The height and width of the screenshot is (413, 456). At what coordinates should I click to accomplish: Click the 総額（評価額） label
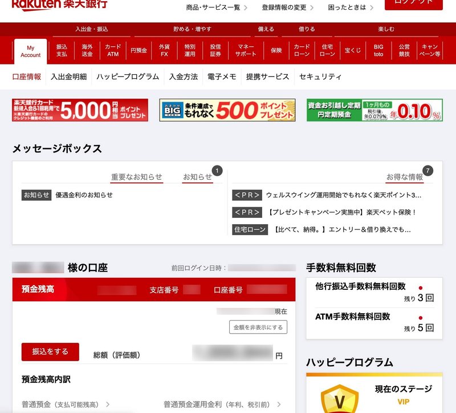pos(116,355)
